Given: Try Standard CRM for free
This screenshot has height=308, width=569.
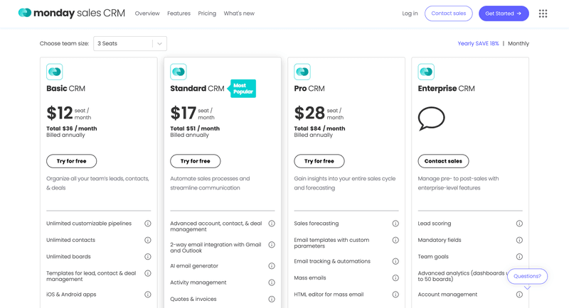Looking at the screenshot, I should (195, 161).
